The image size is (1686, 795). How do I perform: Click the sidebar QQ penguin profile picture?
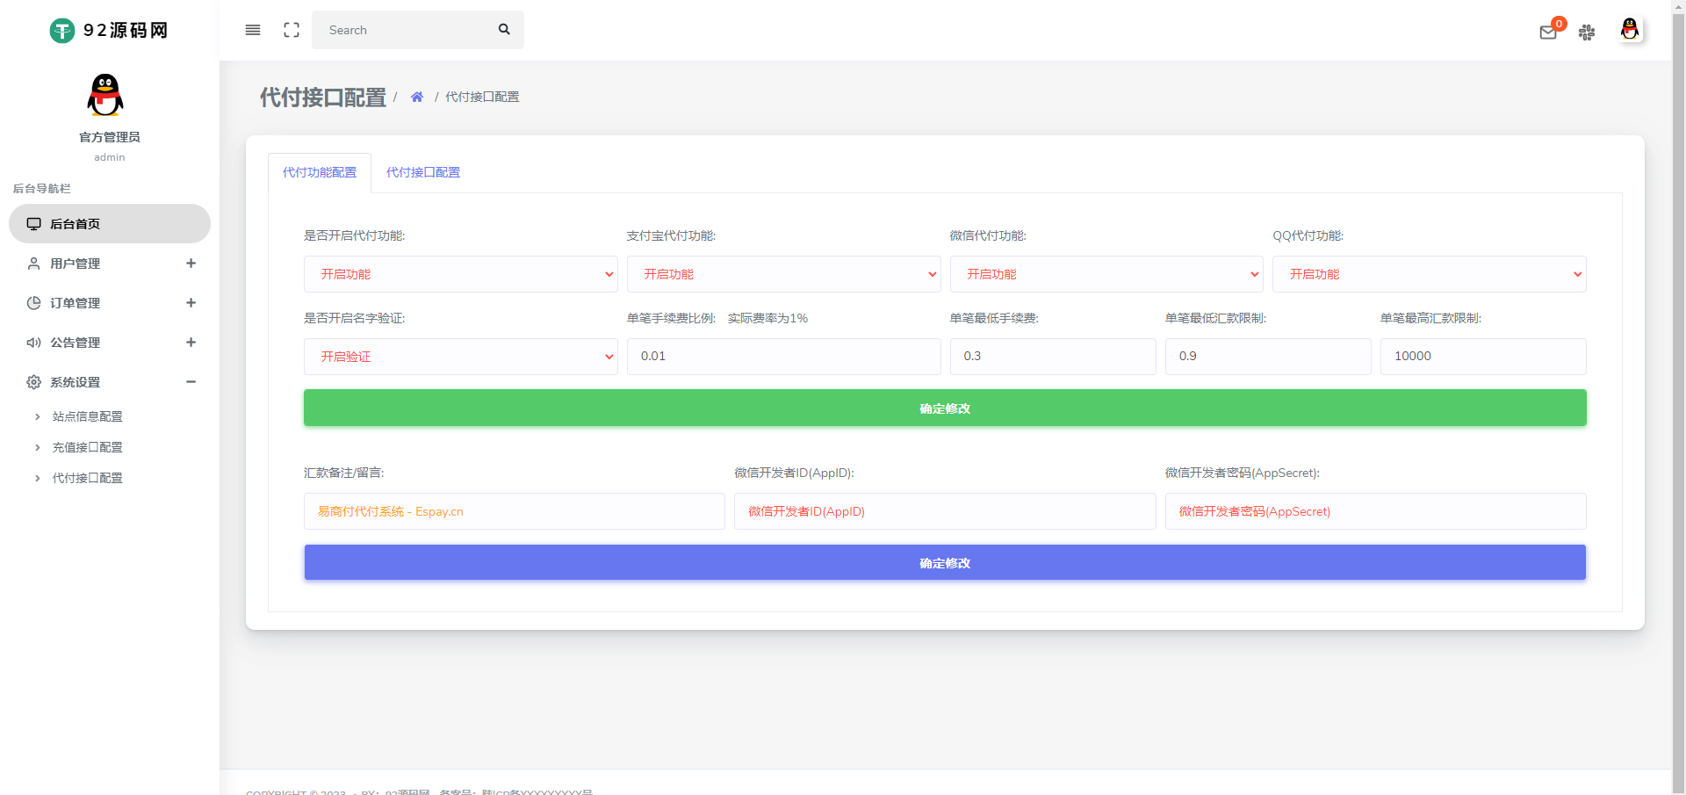[x=105, y=95]
